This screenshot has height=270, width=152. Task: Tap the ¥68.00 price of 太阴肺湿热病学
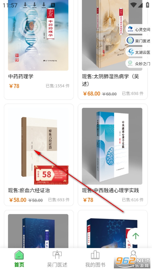point(91,94)
